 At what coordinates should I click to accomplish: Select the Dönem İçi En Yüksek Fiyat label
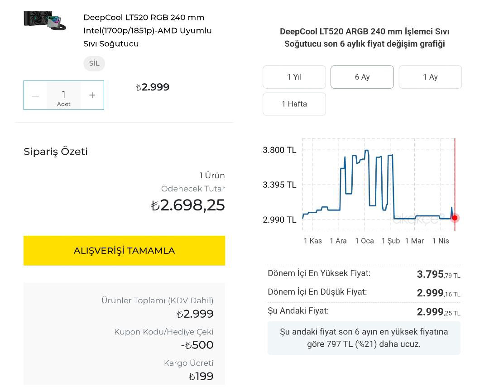point(319,273)
